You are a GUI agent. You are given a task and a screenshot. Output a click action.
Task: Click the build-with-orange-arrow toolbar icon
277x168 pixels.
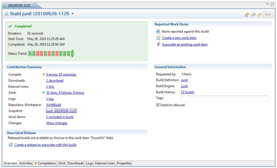point(247,15)
